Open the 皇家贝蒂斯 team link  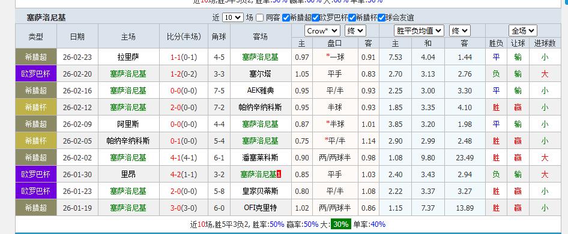tap(260, 191)
